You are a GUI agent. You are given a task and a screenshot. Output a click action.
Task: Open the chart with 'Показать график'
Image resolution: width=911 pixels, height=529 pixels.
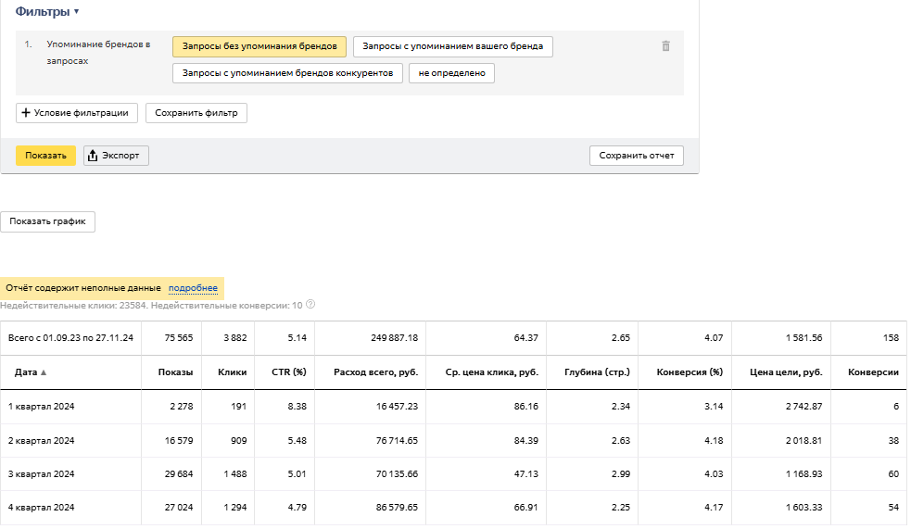pyautogui.click(x=47, y=222)
